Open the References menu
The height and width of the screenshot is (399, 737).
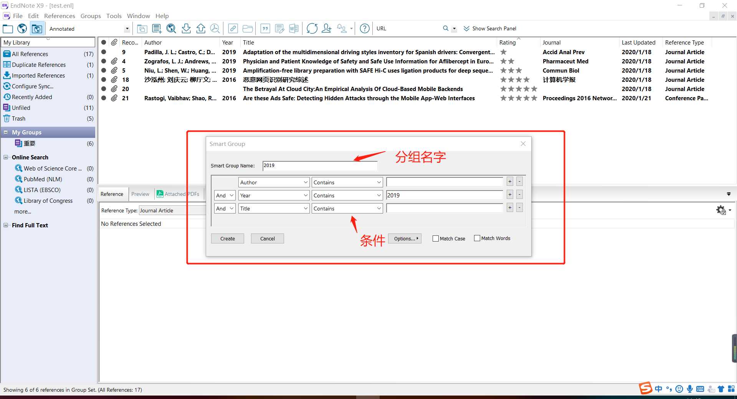(x=59, y=16)
